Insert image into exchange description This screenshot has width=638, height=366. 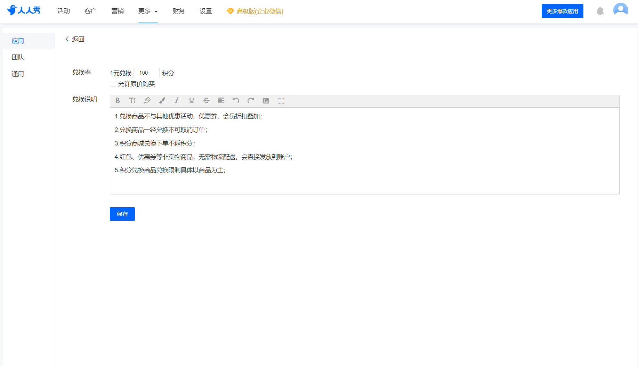pos(266,101)
